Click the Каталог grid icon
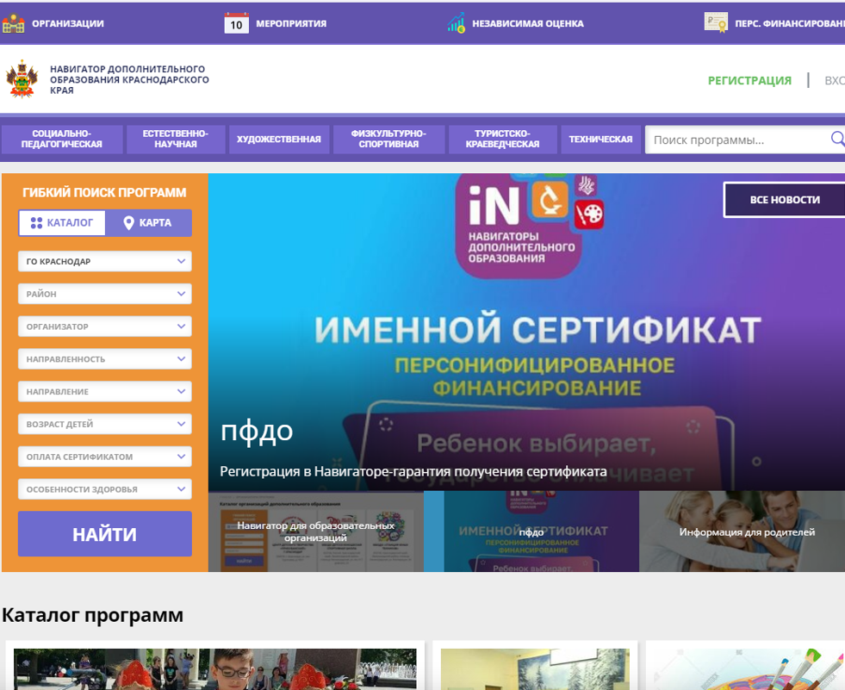Screen dimensions: 845x690 [36, 222]
